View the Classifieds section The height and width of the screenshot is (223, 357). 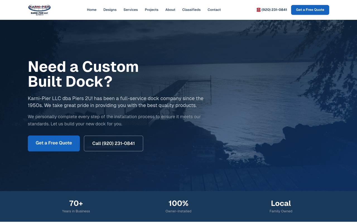(x=191, y=10)
